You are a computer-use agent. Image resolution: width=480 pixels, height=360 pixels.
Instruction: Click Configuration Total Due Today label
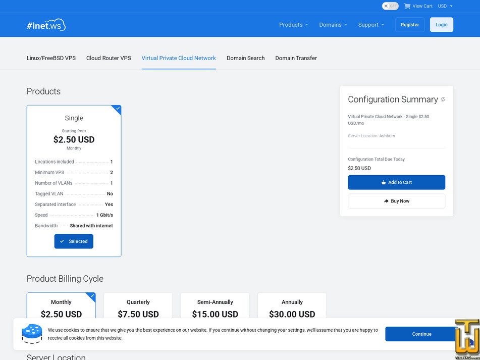pos(376,159)
